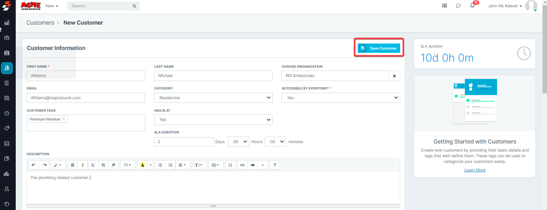Toggle unordered bullet list
The width and height of the screenshot is (547, 210).
(160, 165)
